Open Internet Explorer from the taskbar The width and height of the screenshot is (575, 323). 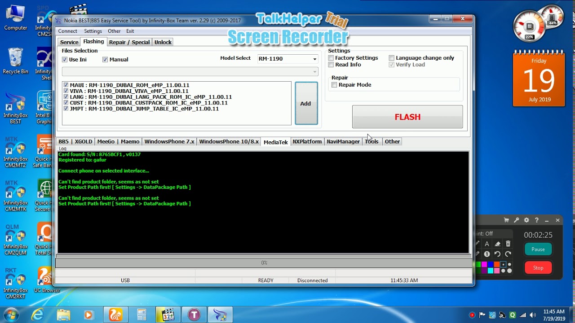(x=37, y=315)
